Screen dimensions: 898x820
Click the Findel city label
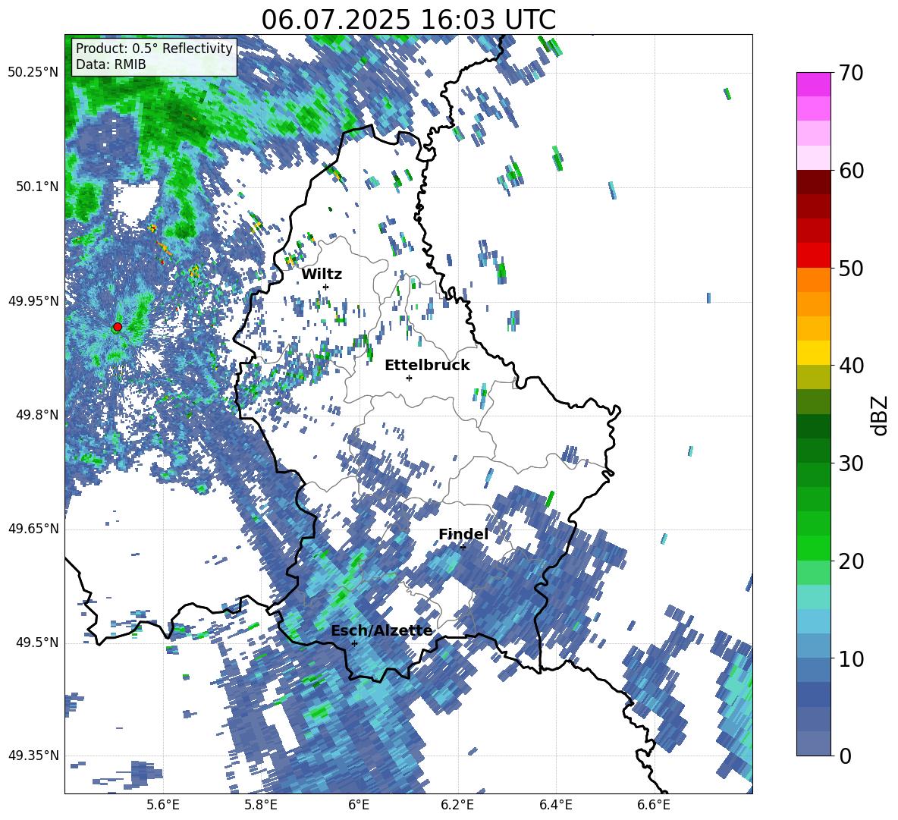tap(463, 534)
